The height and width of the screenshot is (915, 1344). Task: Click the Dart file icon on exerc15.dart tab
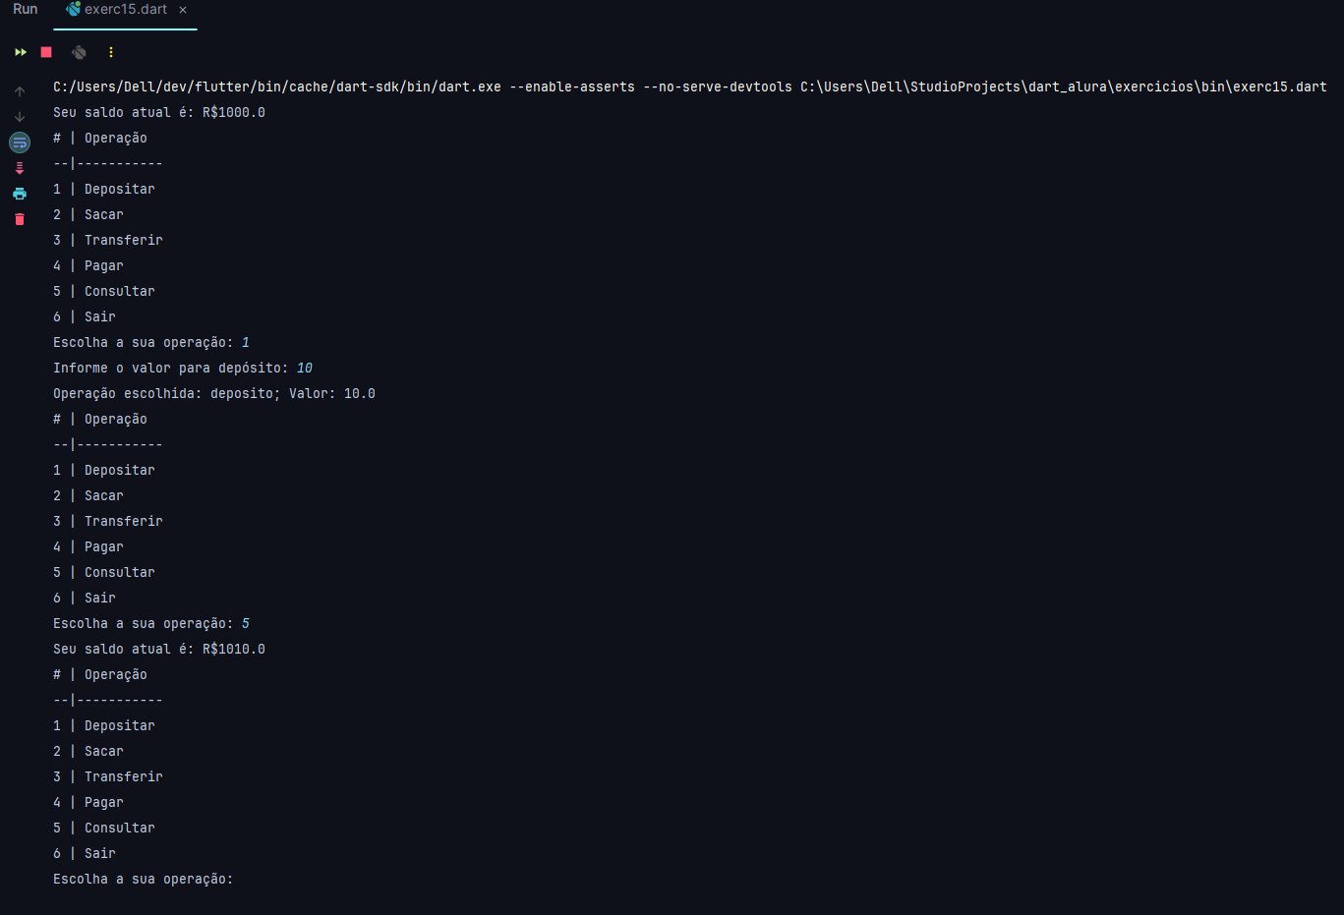click(73, 9)
